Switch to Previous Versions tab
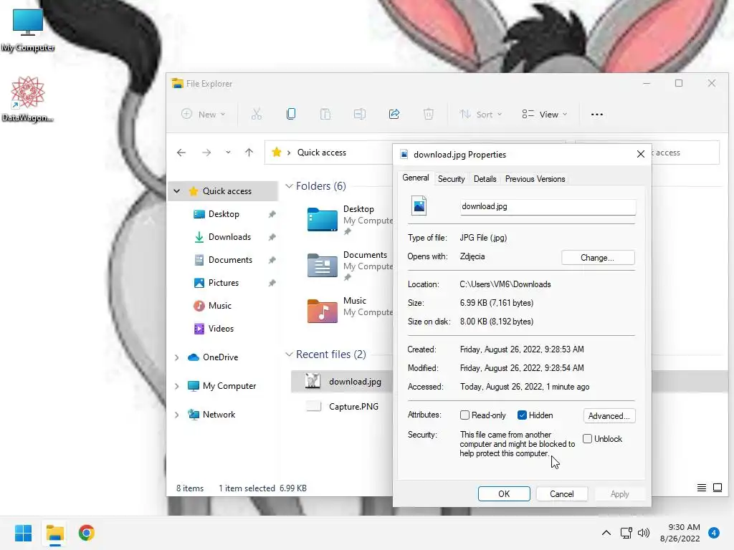Viewport: 734px width, 550px height. 535,178
